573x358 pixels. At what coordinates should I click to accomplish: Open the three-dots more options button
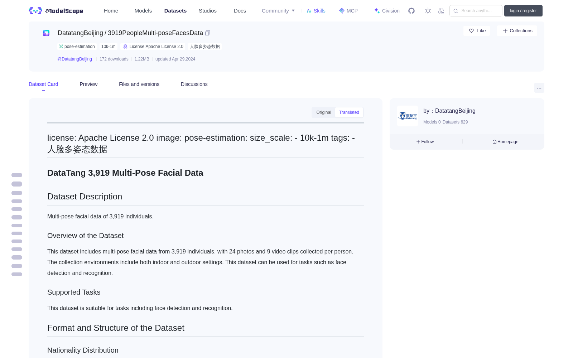click(x=539, y=88)
